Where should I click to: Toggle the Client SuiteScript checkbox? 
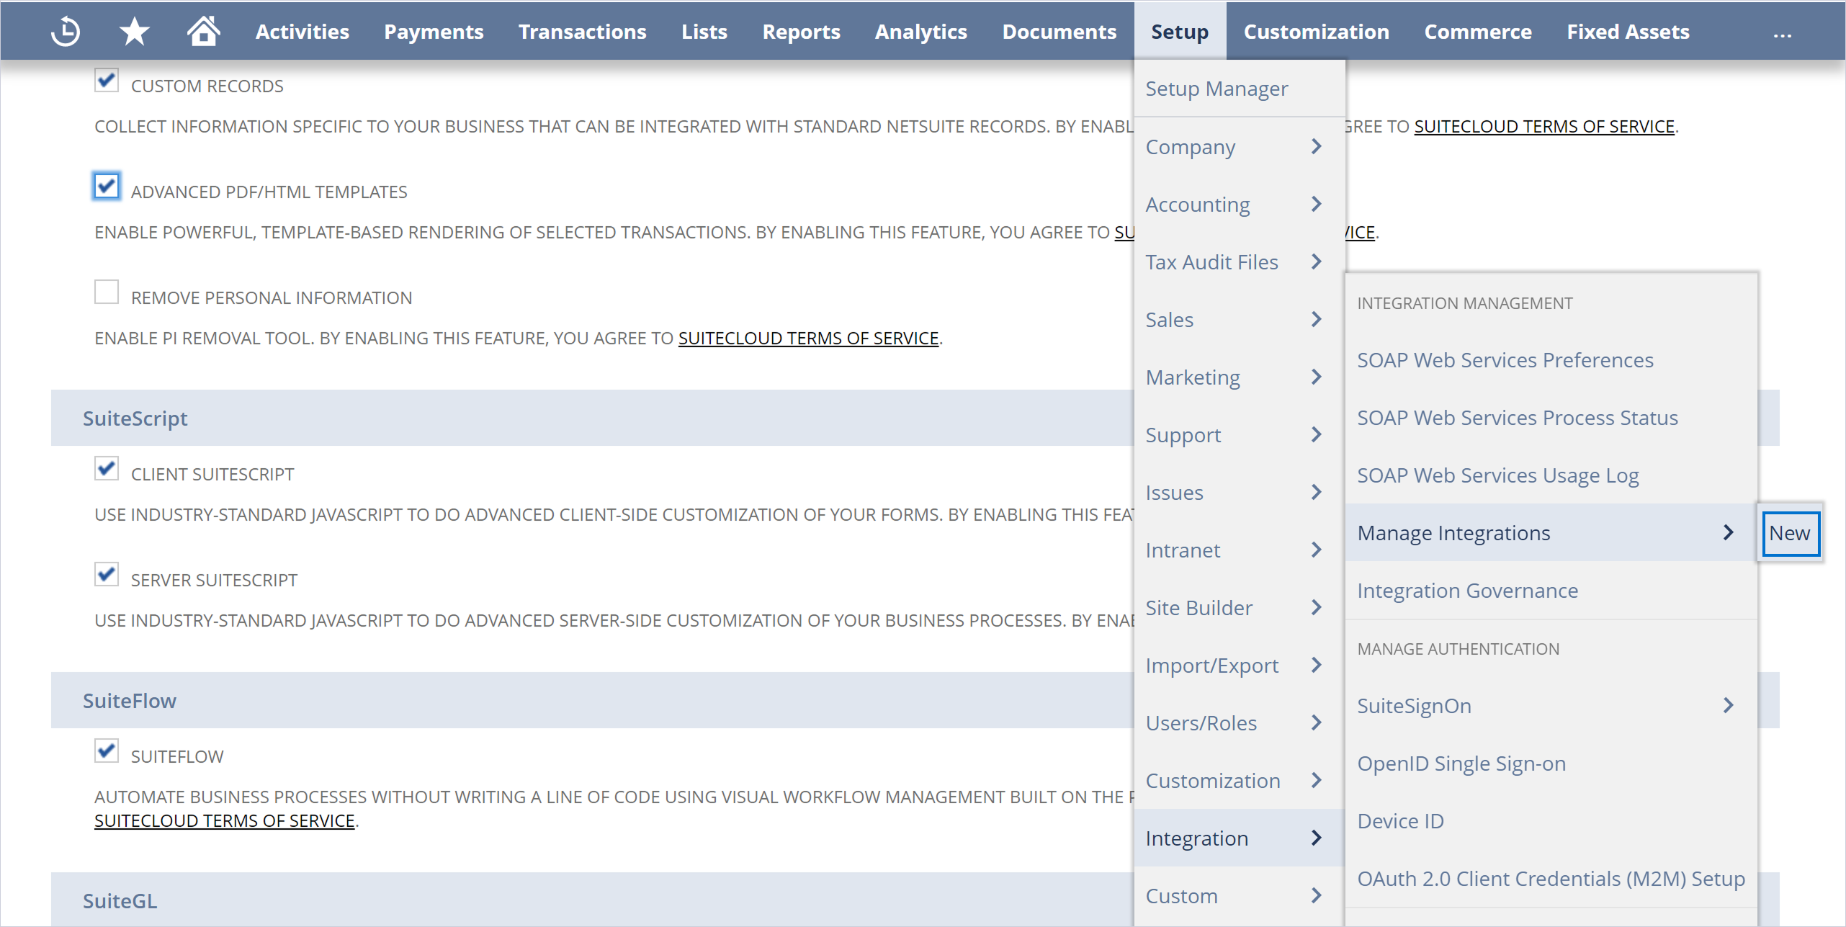click(x=107, y=468)
